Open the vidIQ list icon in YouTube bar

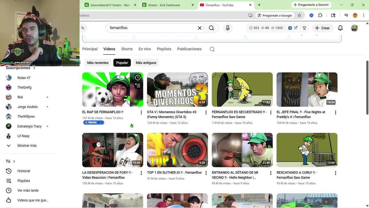pos(296,28)
